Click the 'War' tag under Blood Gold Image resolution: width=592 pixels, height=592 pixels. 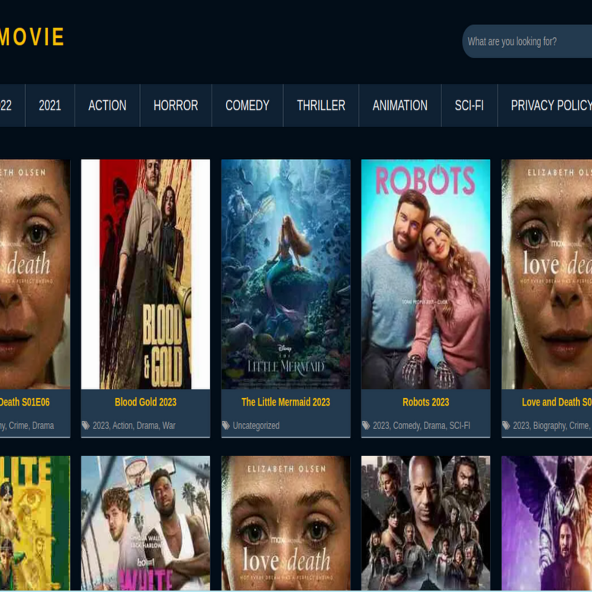(169, 425)
